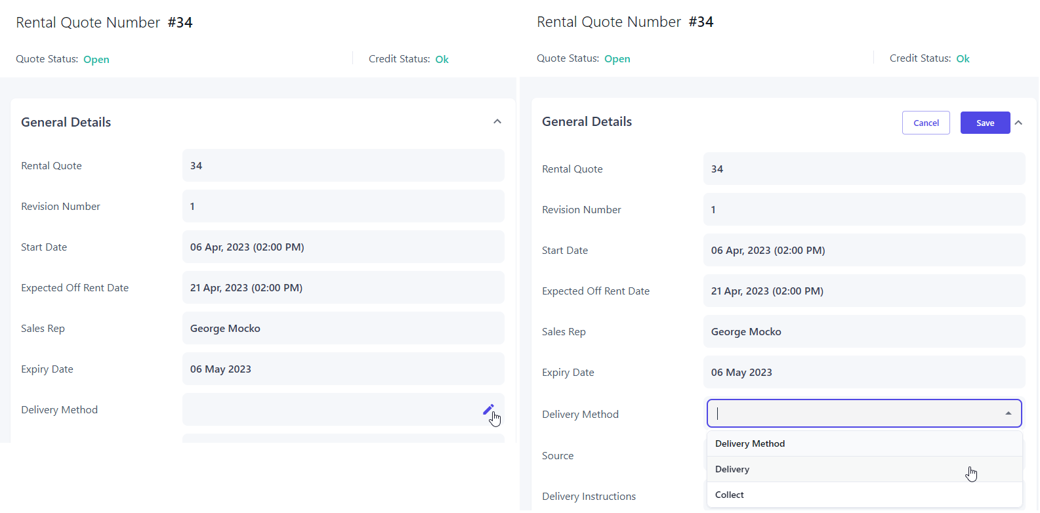Focus the Delivery Method text input in edit mode
Viewport: 1040px width, 513px height.
[x=853, y=413]
